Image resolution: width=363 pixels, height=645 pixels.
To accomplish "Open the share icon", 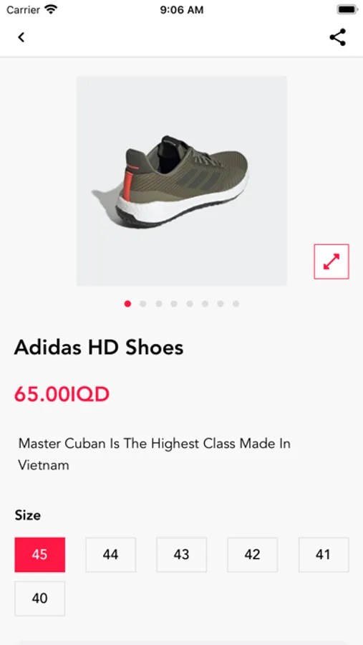I will coord(337,37).
